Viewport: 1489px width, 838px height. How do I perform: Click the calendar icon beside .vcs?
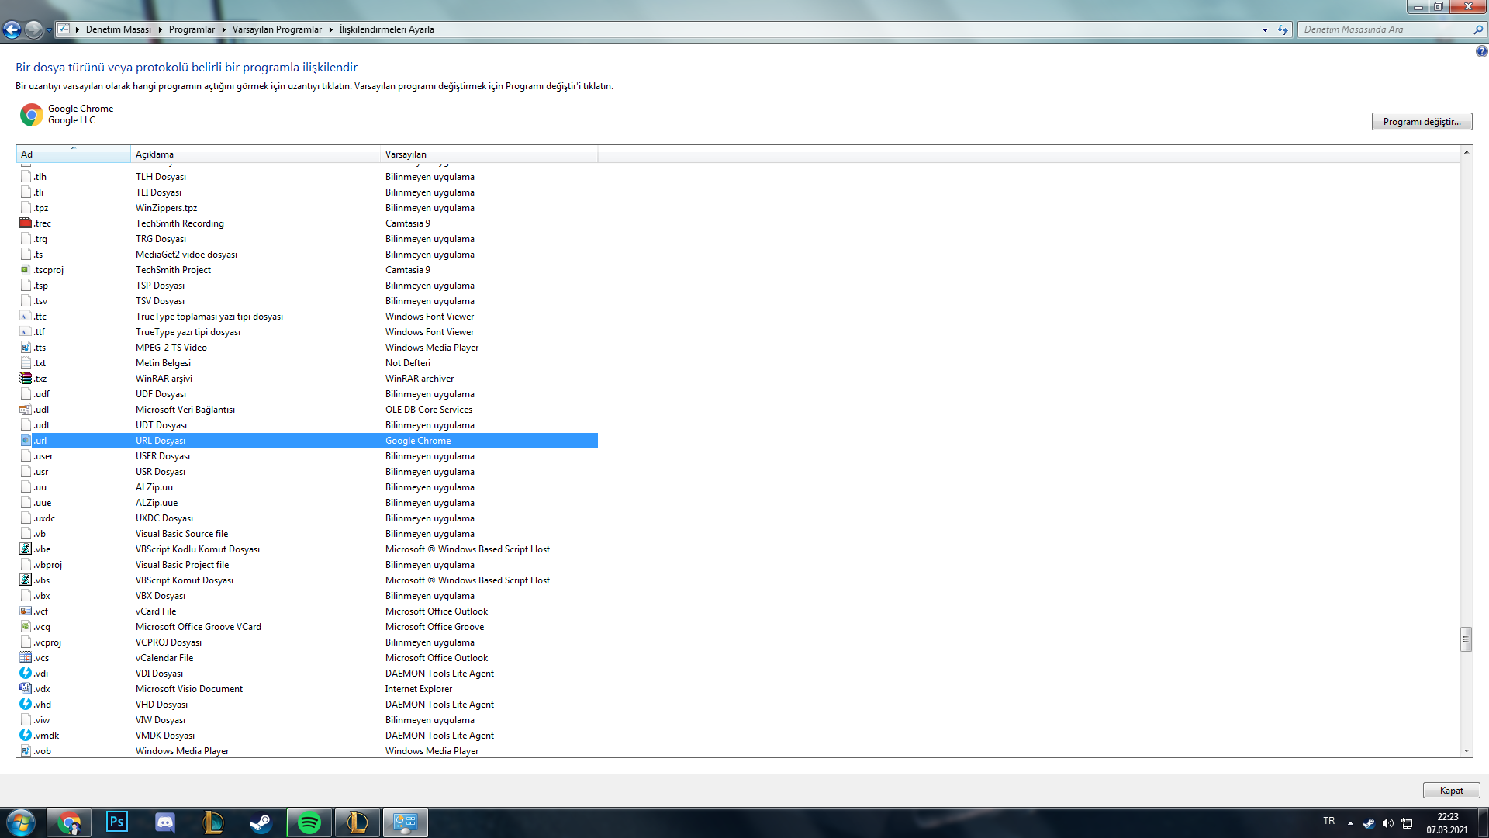point(26,657)
